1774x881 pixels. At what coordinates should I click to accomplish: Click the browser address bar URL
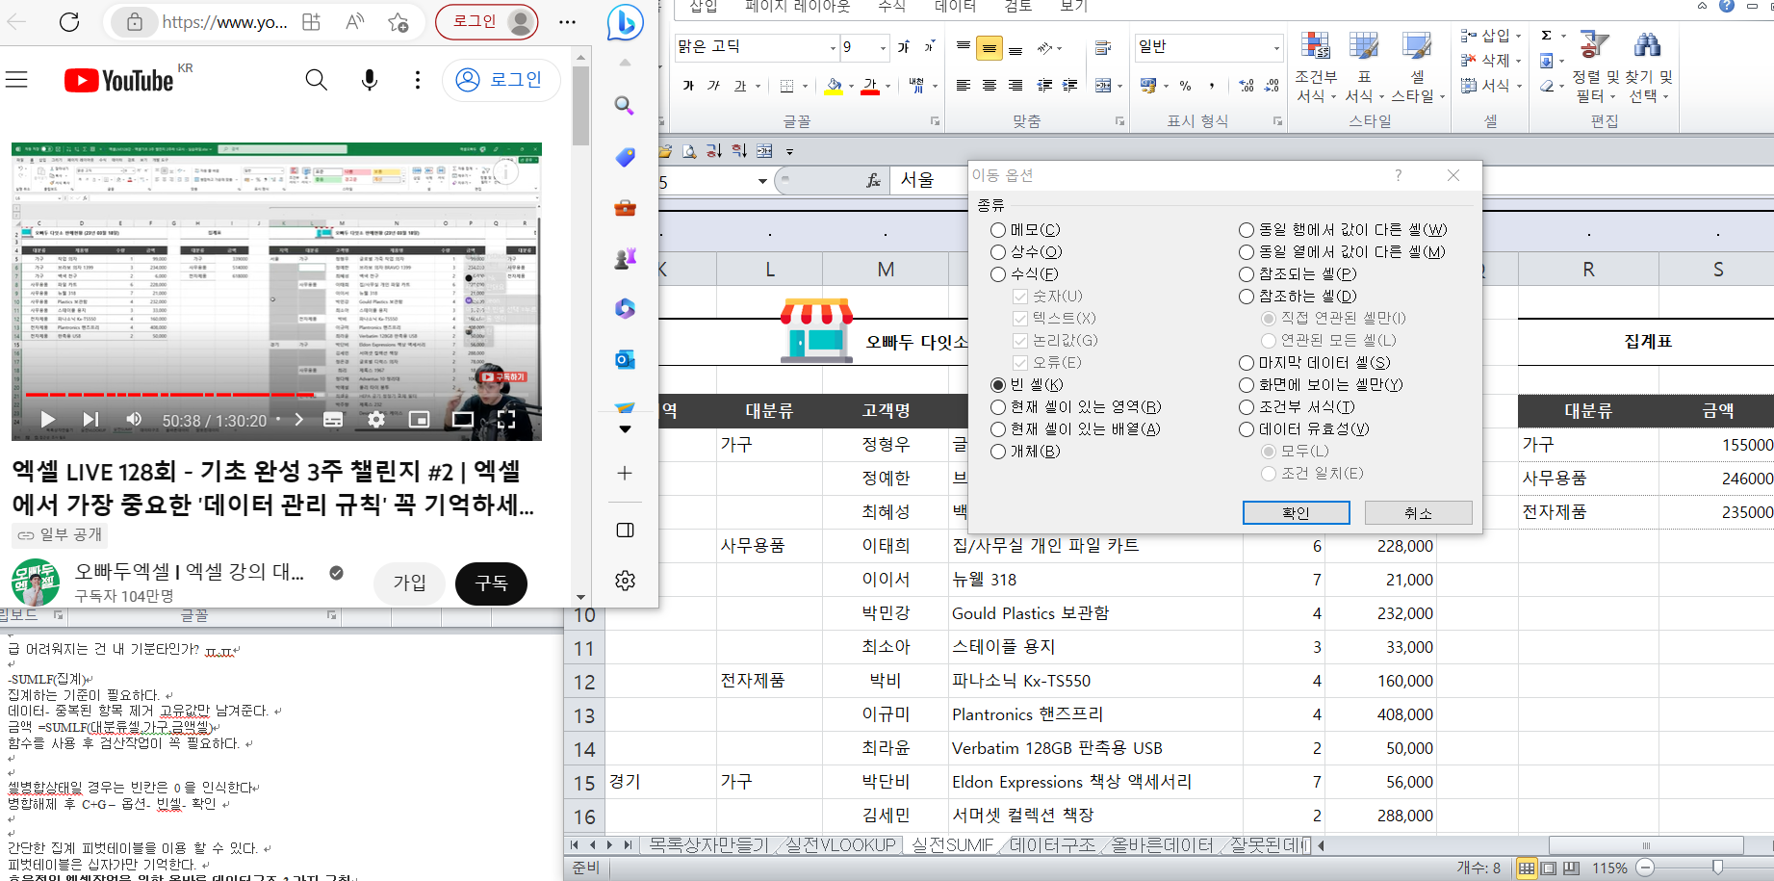tap(224, 21)
